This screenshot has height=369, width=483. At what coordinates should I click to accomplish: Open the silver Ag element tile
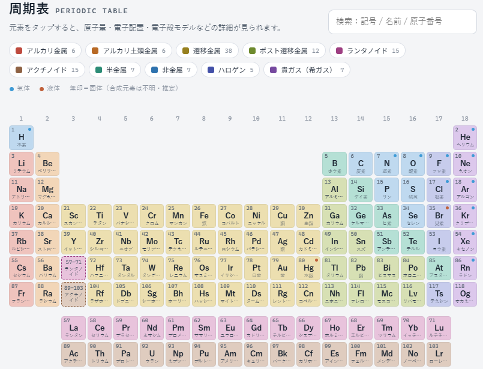[x=282, y=242]
